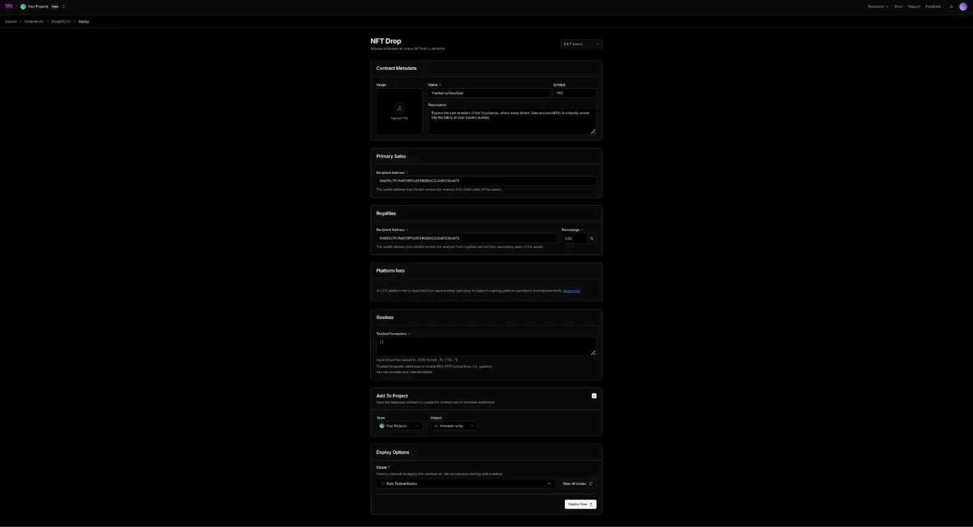Image resolution: width=973 pixels, height=527 pixels.
Task: Open the notifications bell
Action: 951,7
